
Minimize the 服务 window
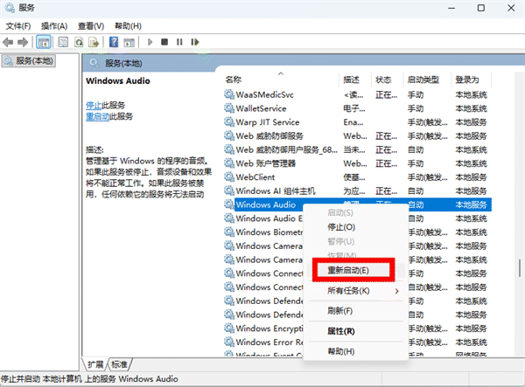tap(451, 8)
